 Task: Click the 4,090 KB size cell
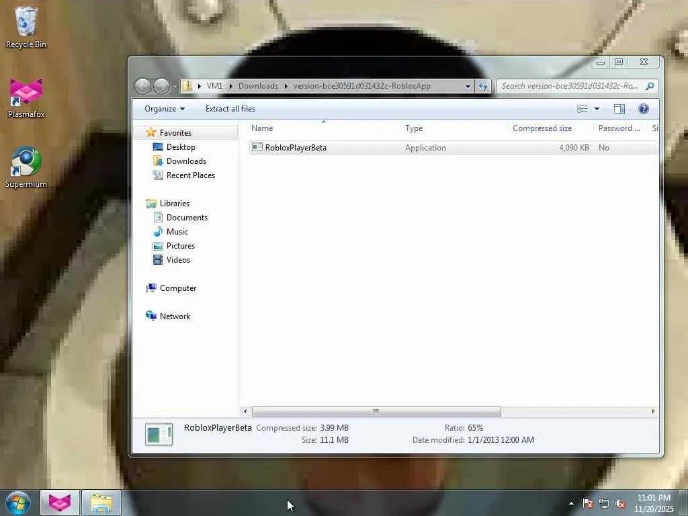coord(574,148)
